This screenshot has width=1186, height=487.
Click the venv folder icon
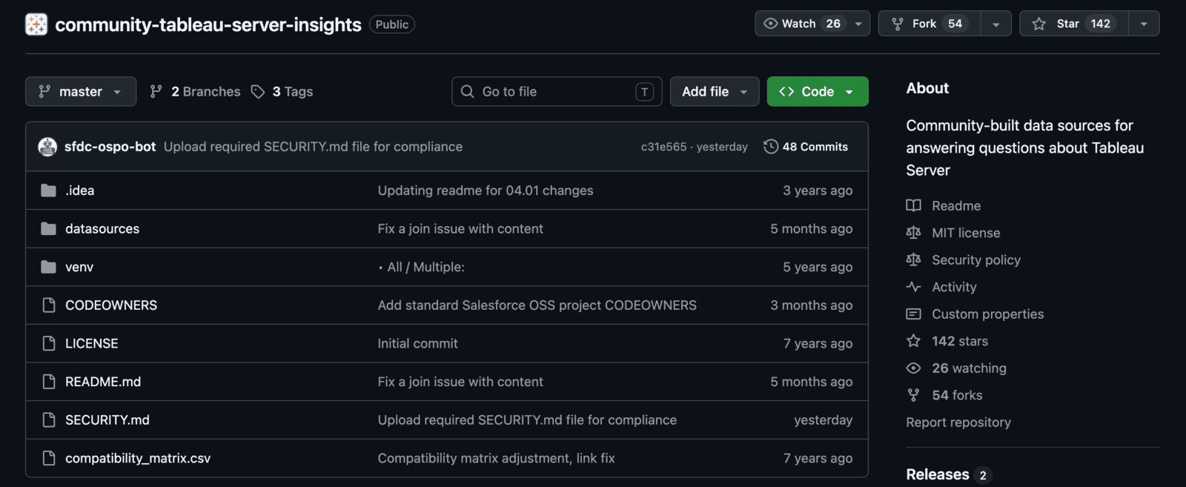(49, 267)
